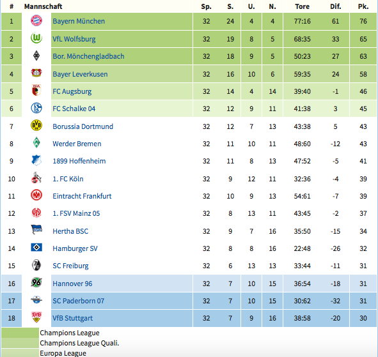Open the SC Paderborn 07 link
This screenshot has height=357, width=378.
coord(78,301)
